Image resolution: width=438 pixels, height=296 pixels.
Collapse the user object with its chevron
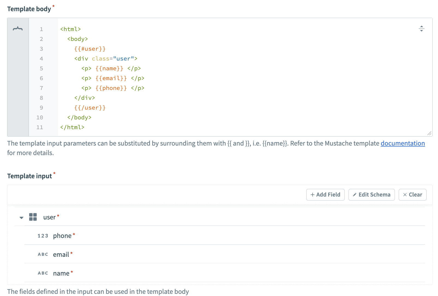21,217
